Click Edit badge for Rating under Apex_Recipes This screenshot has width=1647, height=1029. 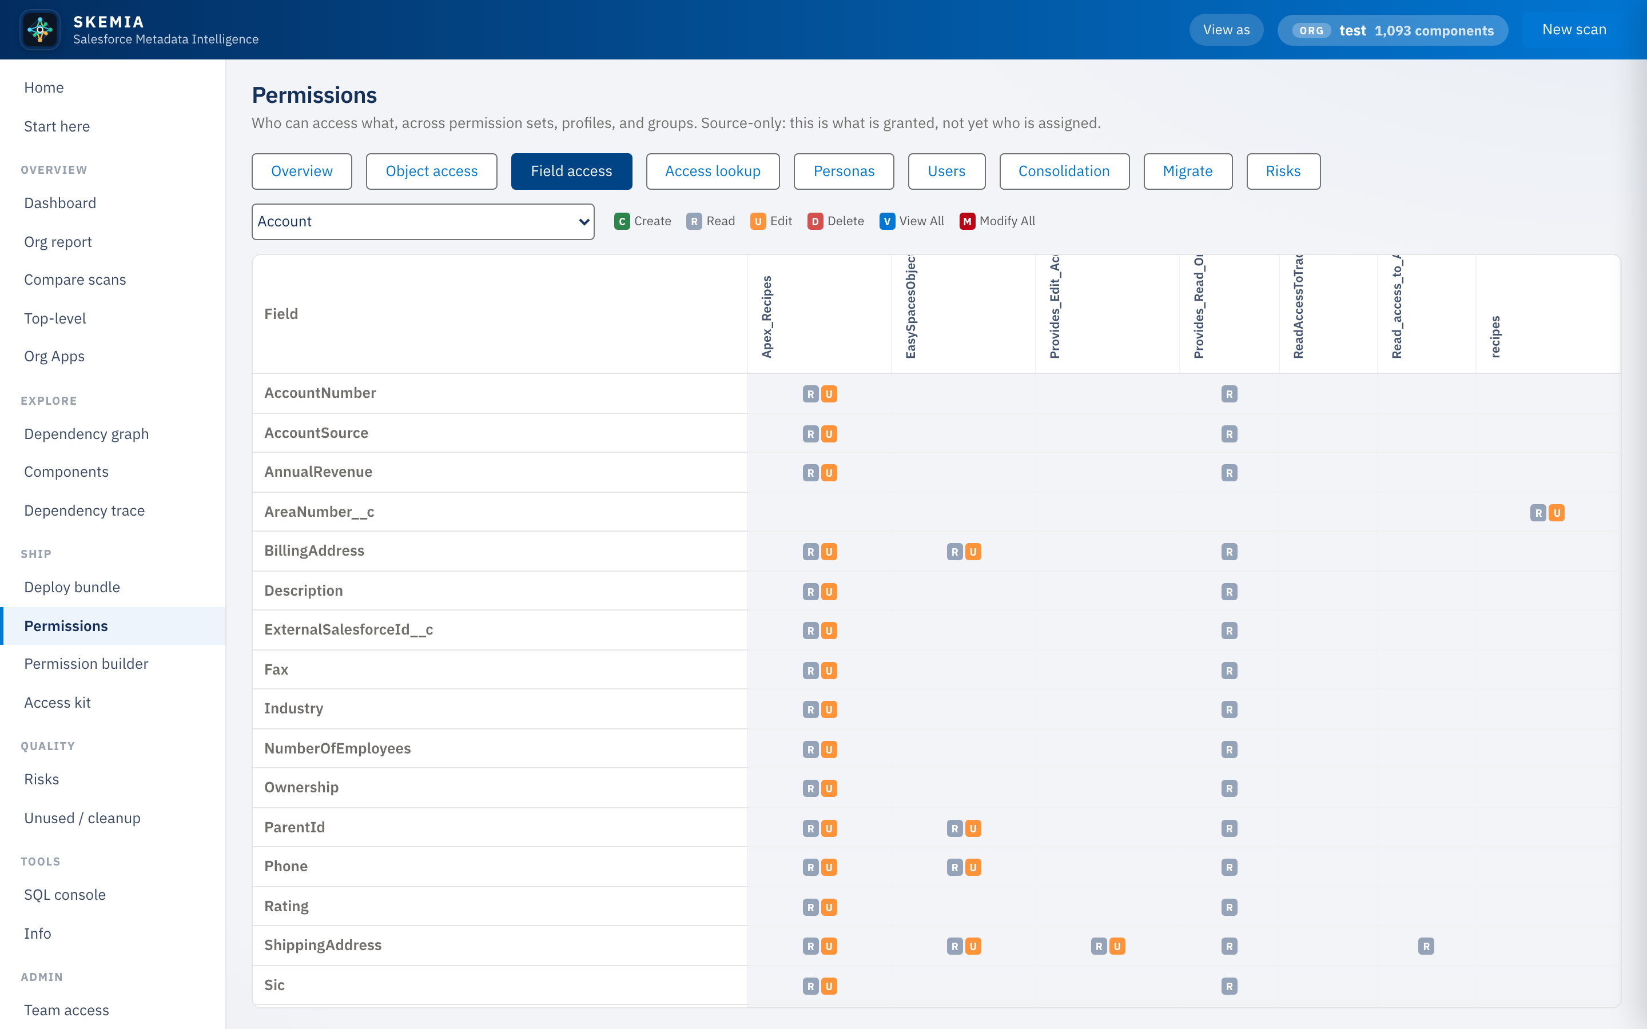[x=829, y=908]
